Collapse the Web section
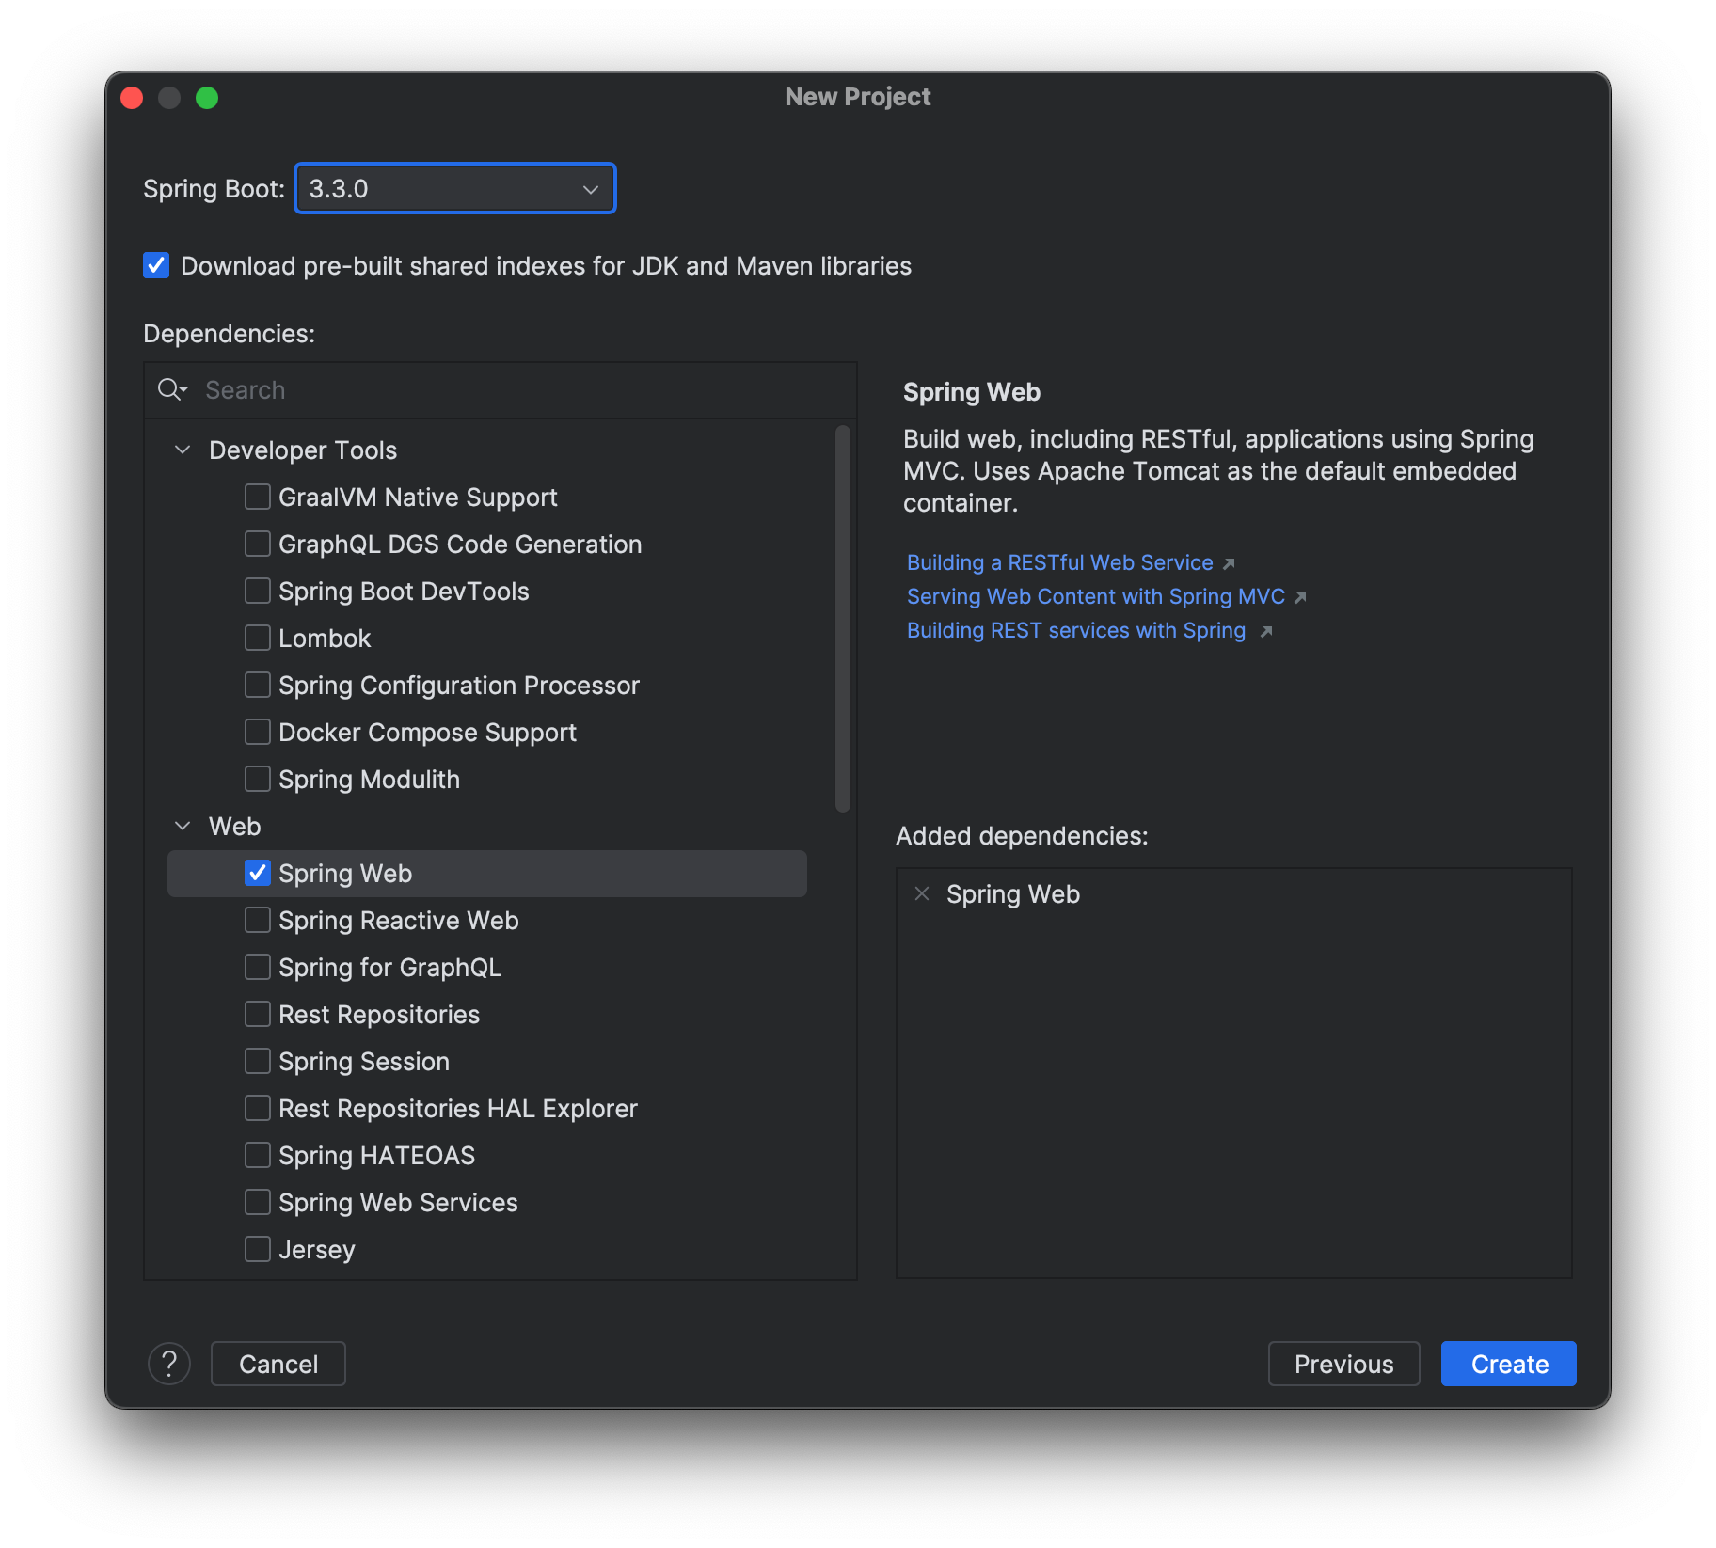This screenshot has width=1716, height=1548. 183,826
